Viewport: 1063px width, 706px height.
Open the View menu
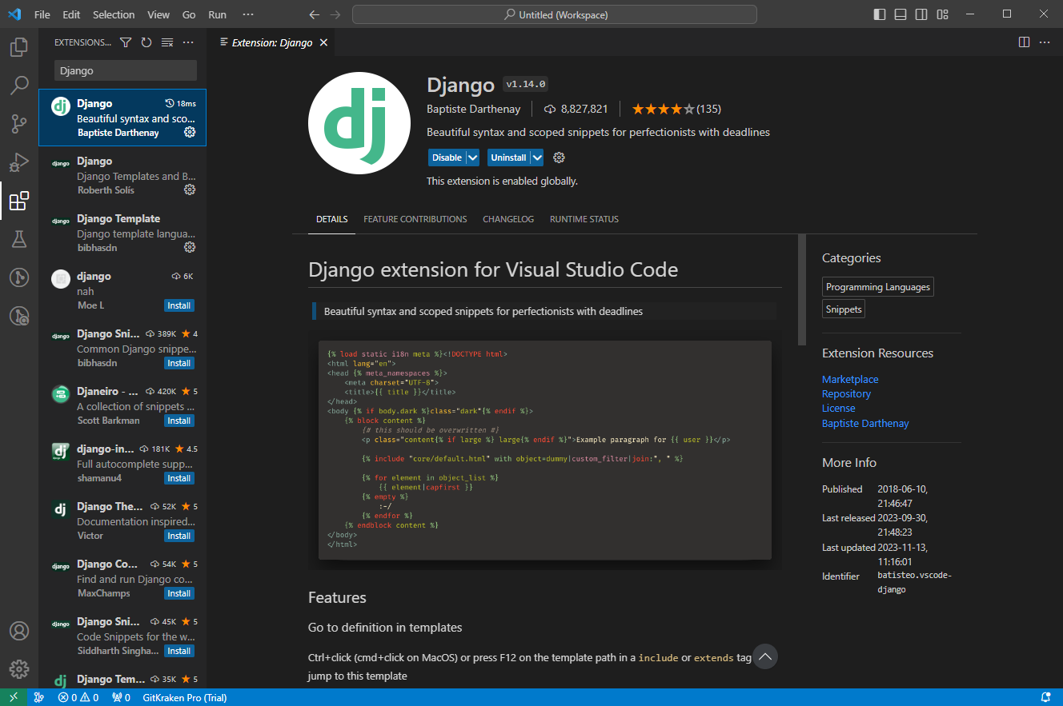coord(158,14)
